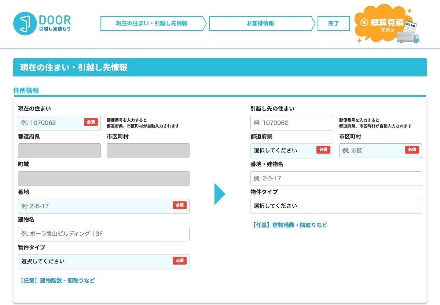Open the 物件タイプ dropdown for 現在の住まい
This screenshot has width=440, height=305.
[x=104, y=262]
